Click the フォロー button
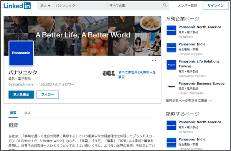231x151 pixels. coord(48,94)
